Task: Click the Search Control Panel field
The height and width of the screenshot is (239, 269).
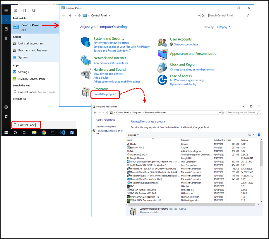Action: [x=227, y=16]
